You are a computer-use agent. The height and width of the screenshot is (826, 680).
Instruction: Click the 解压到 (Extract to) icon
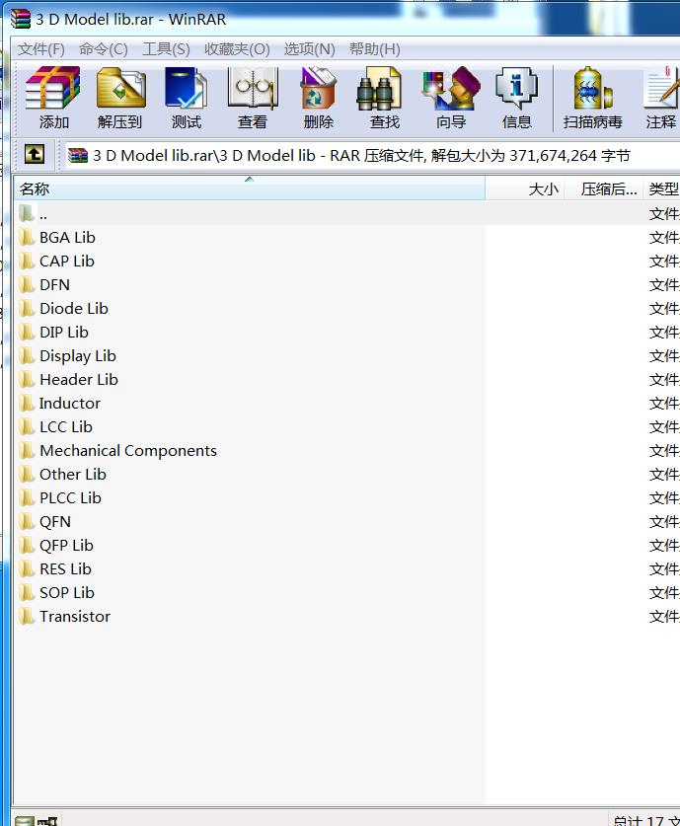point(120,98)
